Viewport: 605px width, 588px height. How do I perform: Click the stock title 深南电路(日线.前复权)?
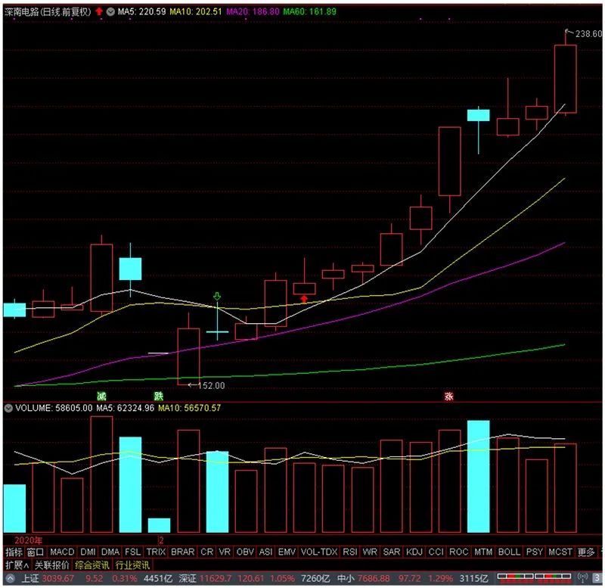pyautogui.click(x=48, y=11)
